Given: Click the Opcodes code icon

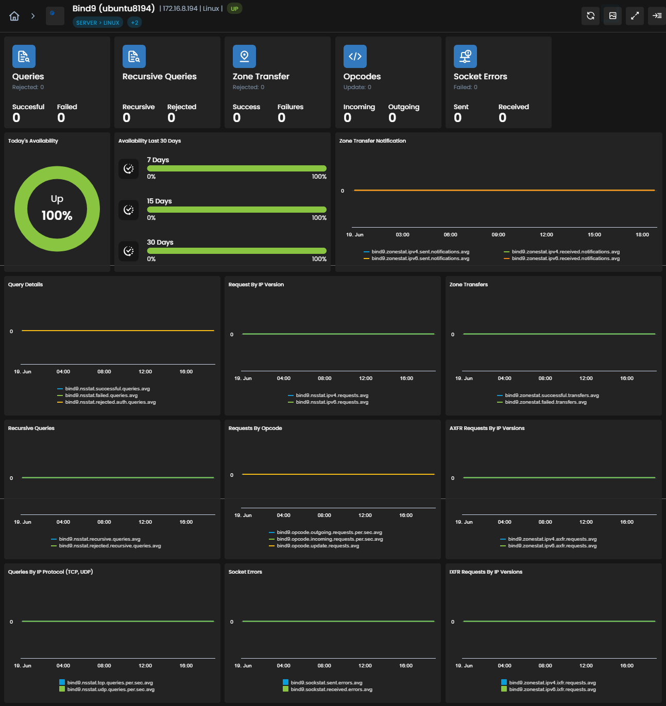Looking at the screenshot, I should point(355,57).
